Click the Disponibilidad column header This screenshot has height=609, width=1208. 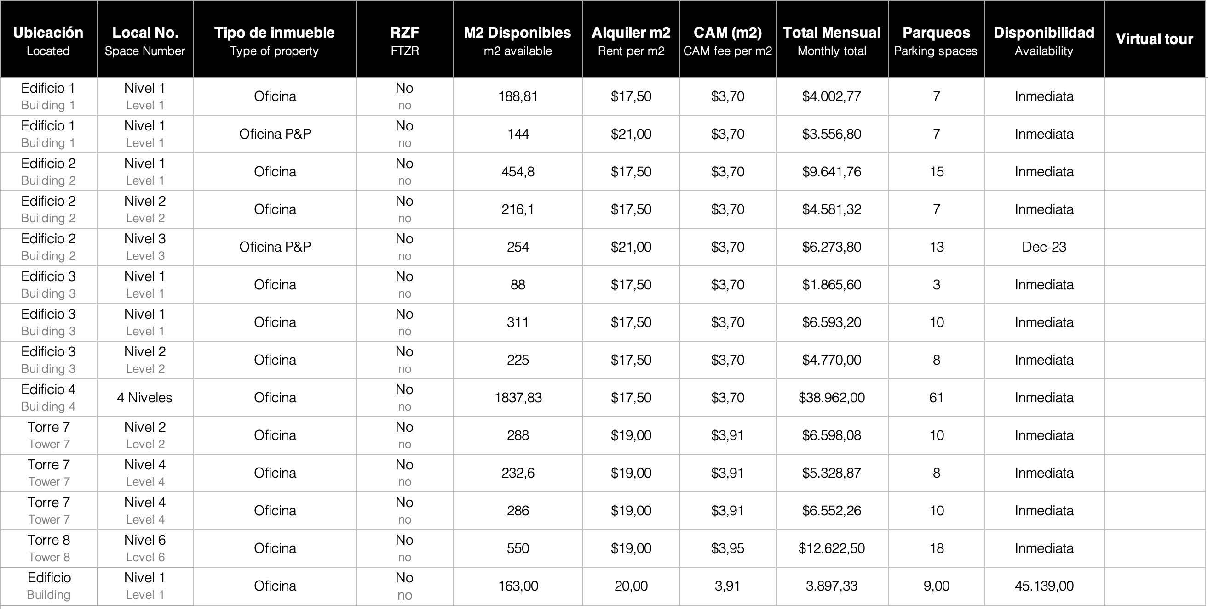click(1044, 39)
